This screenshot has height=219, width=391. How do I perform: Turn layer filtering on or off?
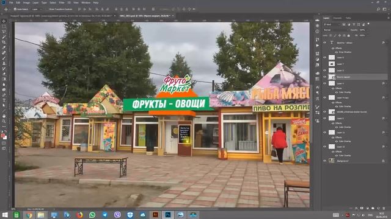click(x=368, y=24)
